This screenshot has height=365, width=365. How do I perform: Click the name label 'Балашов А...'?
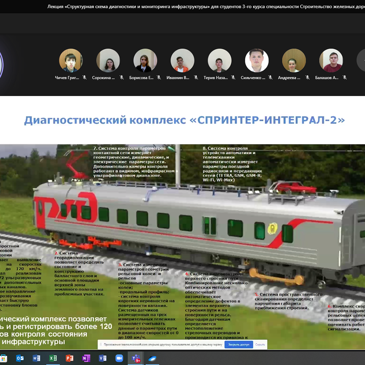click(327, 78)
